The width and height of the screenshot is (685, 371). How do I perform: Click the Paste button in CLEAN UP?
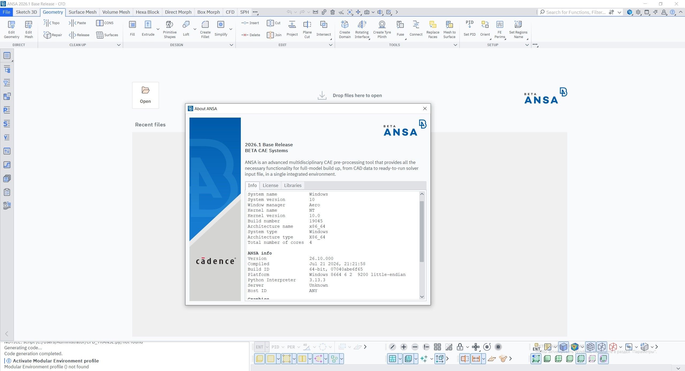point(77,23)
